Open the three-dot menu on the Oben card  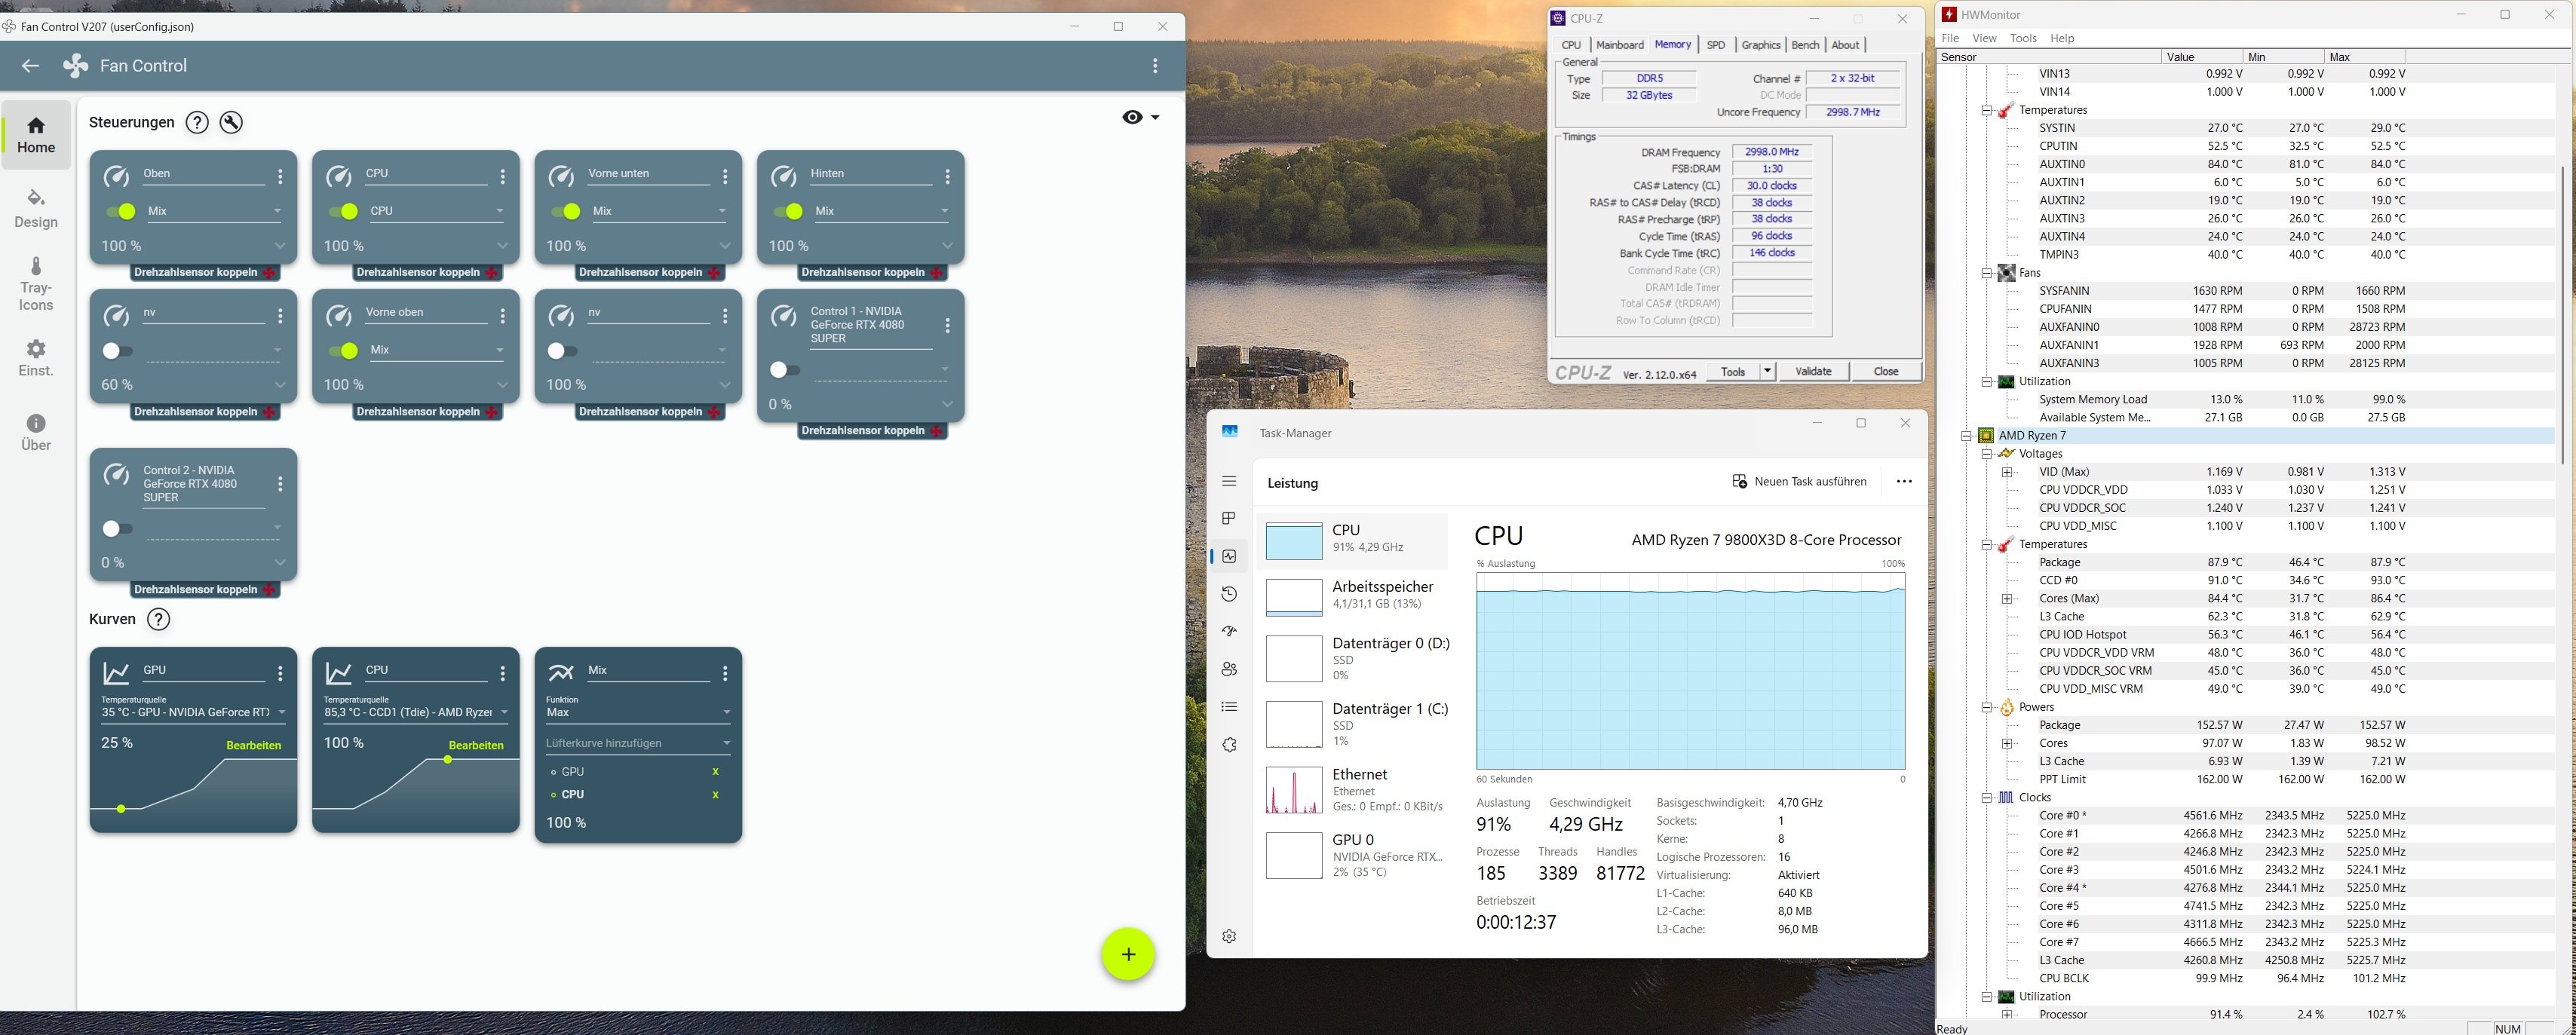[280, 177]
